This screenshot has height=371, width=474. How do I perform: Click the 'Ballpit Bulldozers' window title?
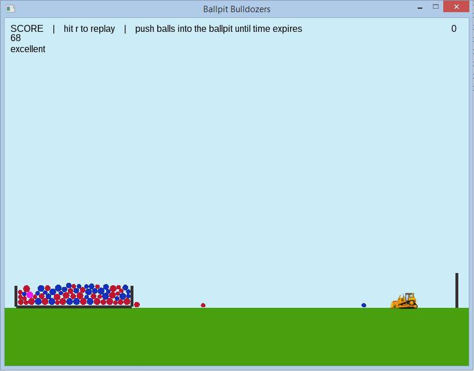237,9
